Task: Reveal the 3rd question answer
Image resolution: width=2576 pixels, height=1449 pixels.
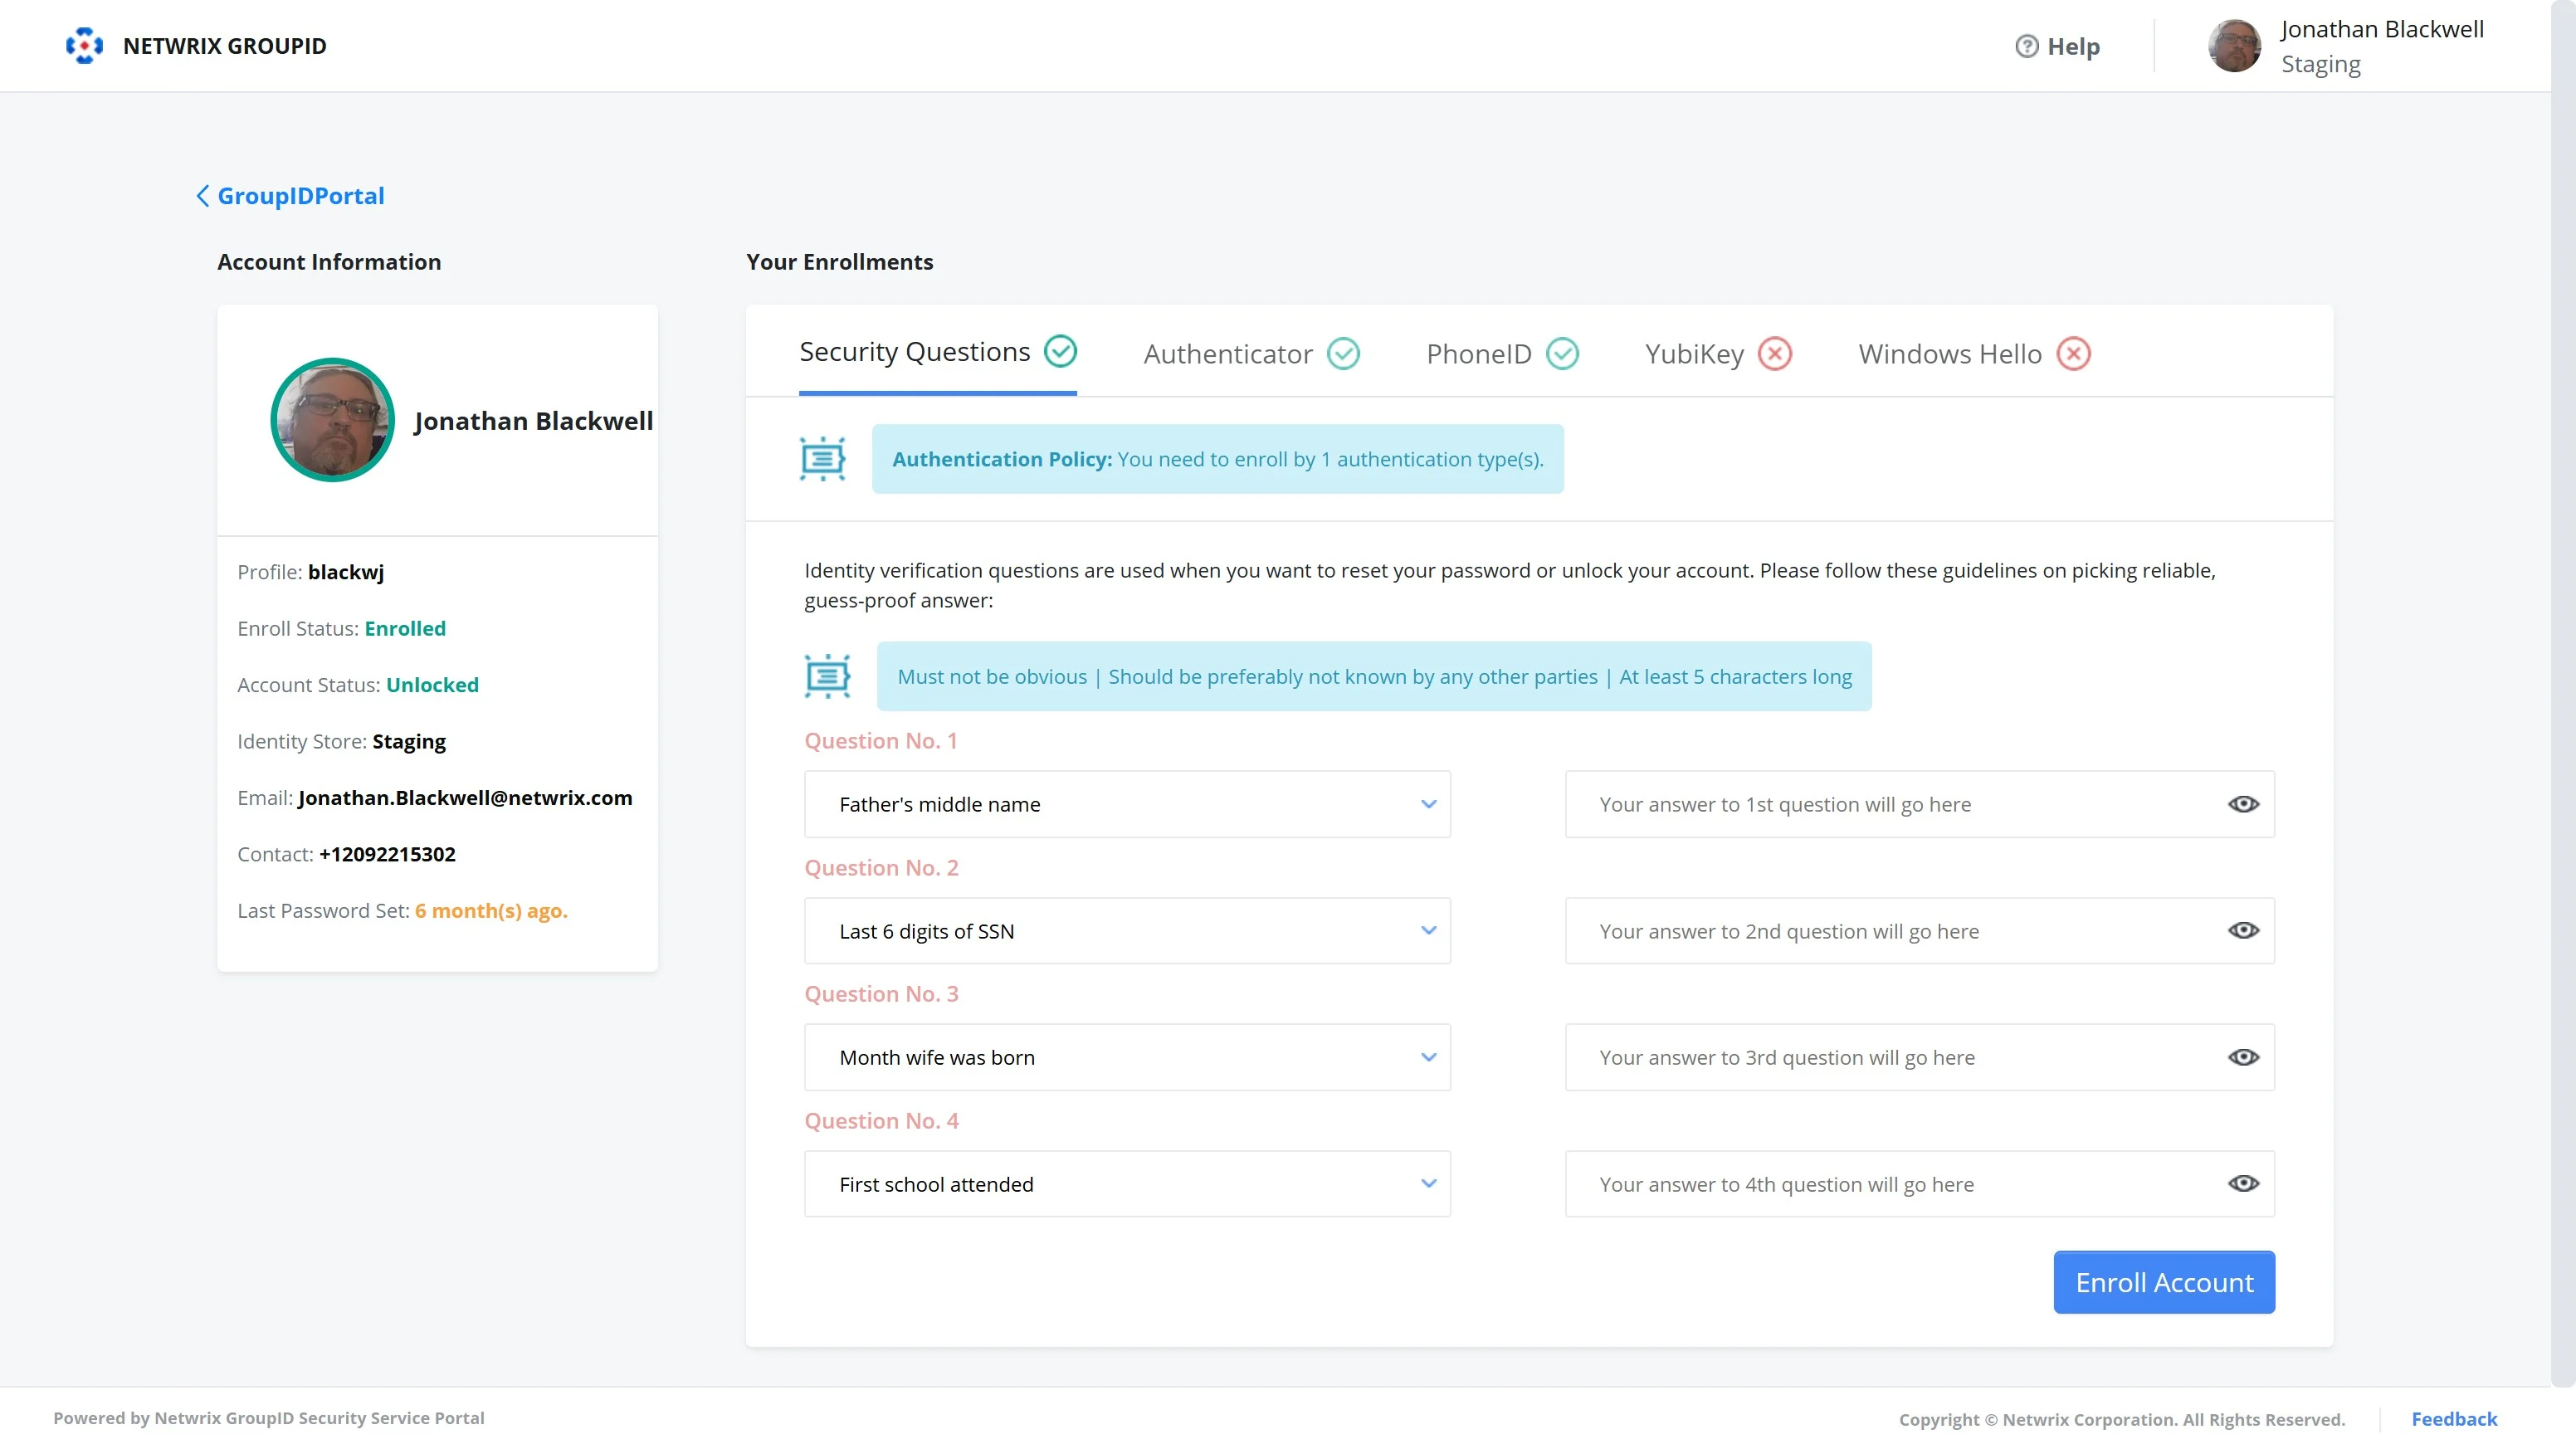Action: 2243,1057
